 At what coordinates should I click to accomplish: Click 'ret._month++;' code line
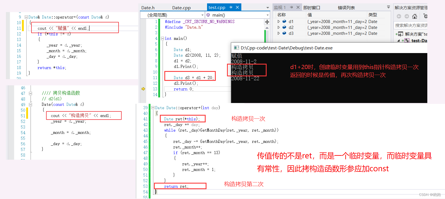[x=187, y=147]
